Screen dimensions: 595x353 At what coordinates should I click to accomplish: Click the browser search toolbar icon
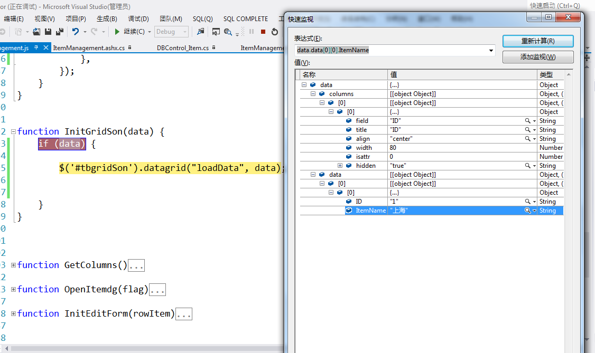228,32
